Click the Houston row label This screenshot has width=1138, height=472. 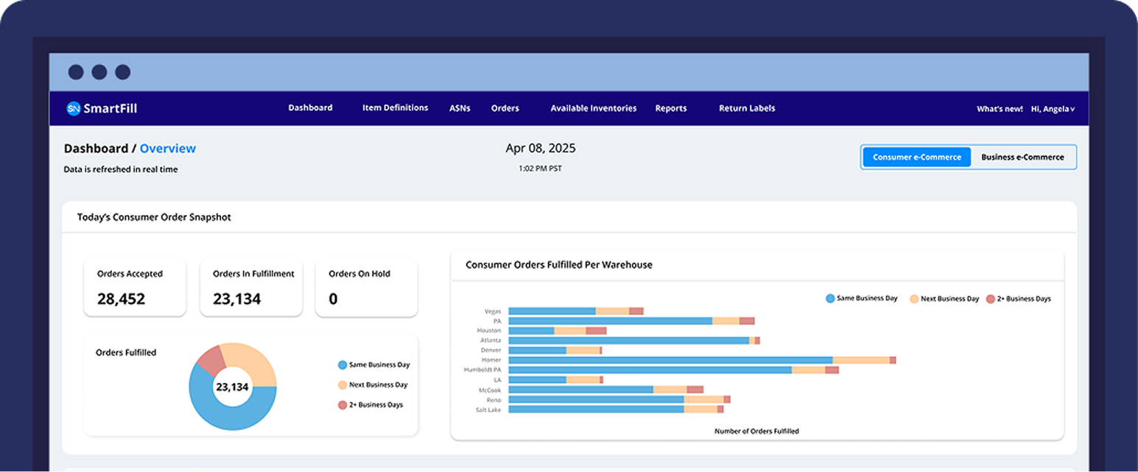point(489,331)
